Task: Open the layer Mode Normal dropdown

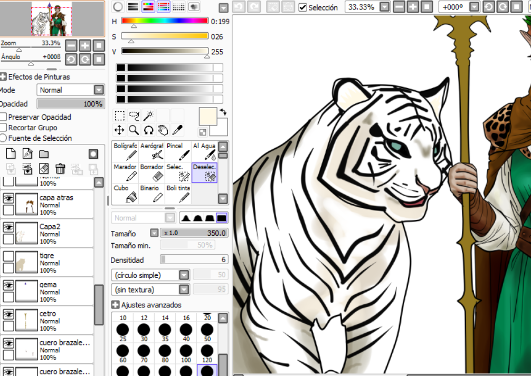Action: click(98, 90)
